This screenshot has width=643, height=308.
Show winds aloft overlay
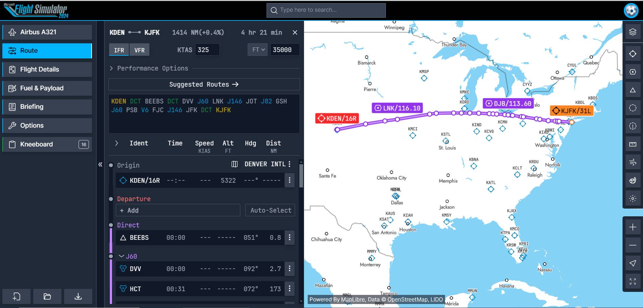click(x=633, y=163)
